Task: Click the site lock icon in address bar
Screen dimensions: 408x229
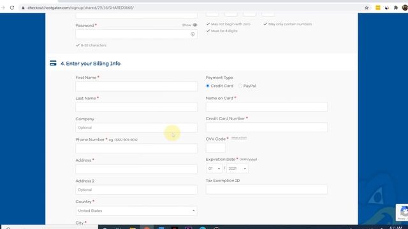Action: coord(23,8)
